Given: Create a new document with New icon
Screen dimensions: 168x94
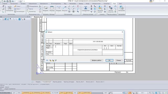Looking at the screenshot, I should pyautogui.click(x=2, y=1).
